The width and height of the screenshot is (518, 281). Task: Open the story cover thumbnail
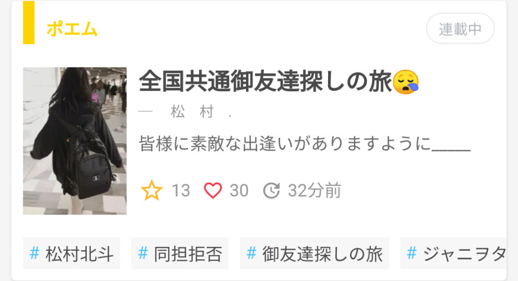[74, 141]
